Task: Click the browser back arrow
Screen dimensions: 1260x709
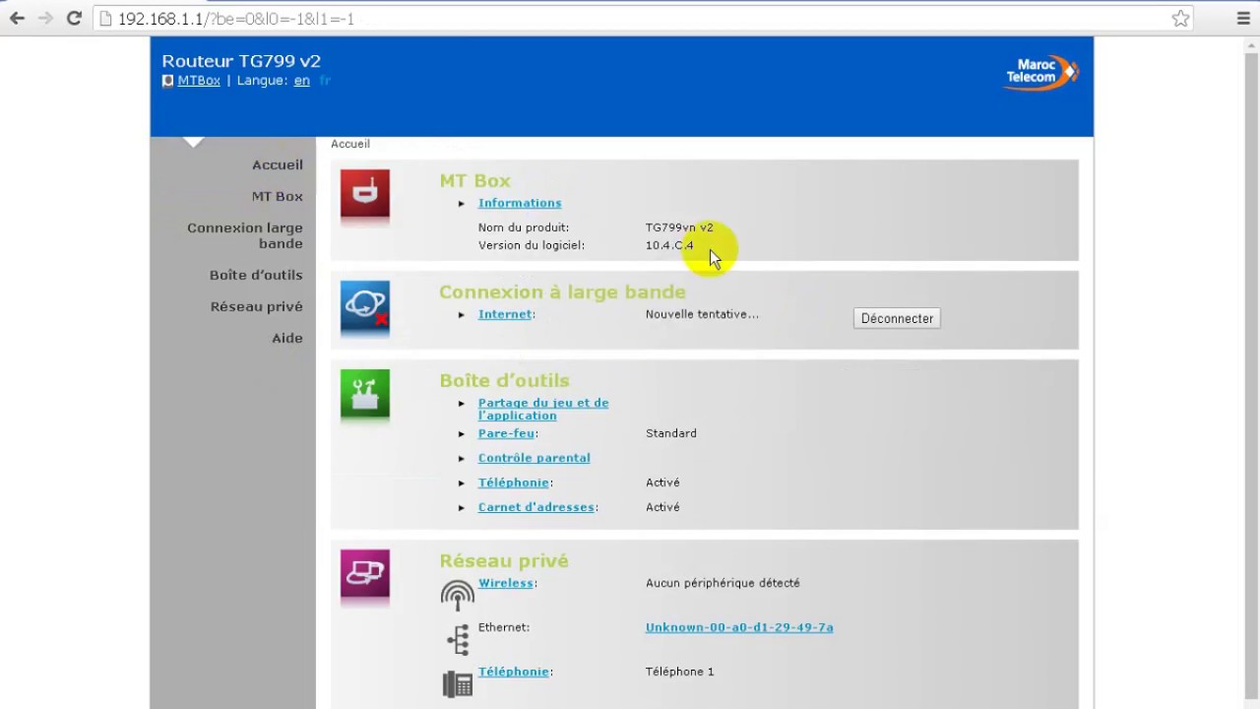Action: coord(17,19)
